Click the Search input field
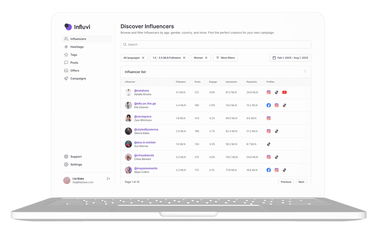 216,44
